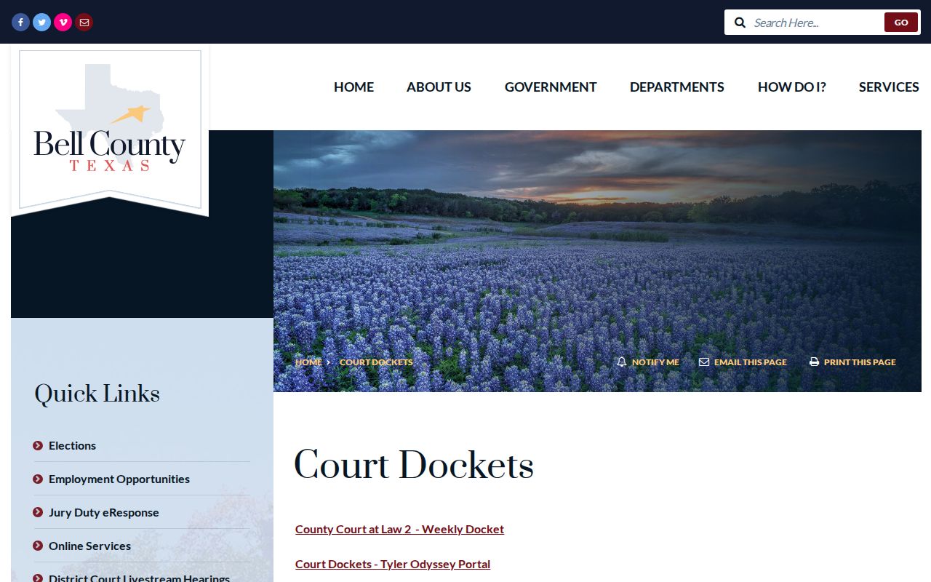Open the Twitter social icon

(42, 22)
